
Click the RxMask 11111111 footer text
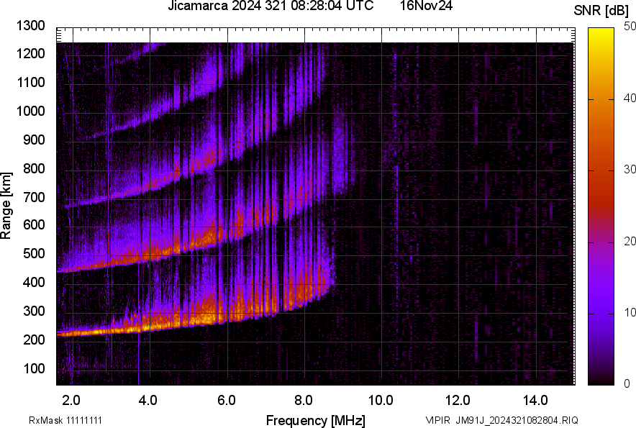[65, 420]
